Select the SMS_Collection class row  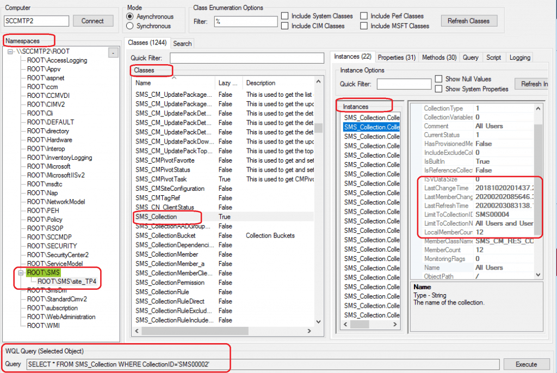[x=222, y=217]
